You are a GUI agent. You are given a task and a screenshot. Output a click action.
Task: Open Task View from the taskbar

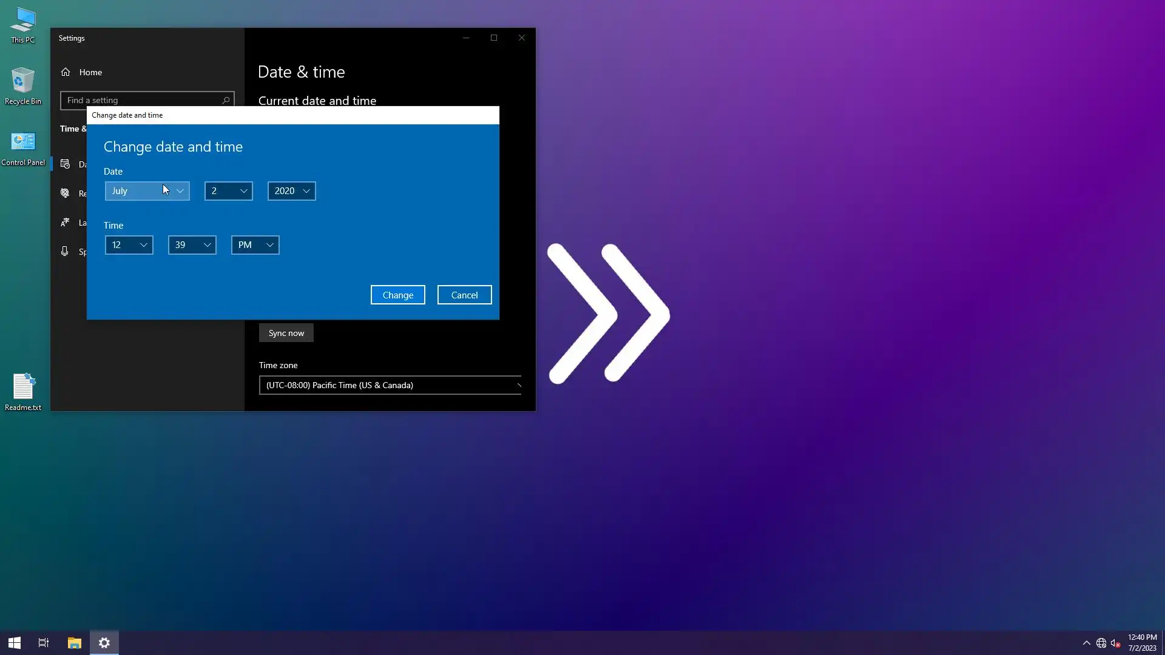pyautogui.click(x=44, y=643)
